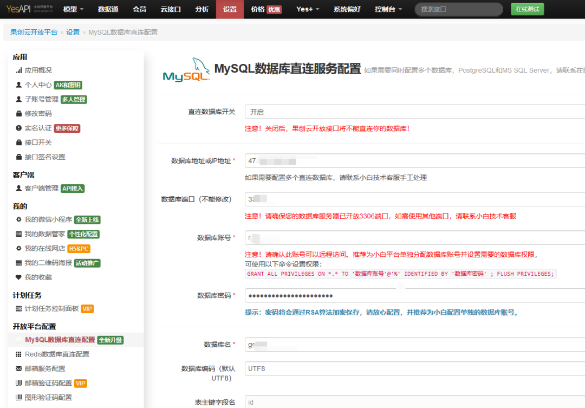Go to 子账号管理 in the sidebar
585x408 pixels.
[41, 99]
